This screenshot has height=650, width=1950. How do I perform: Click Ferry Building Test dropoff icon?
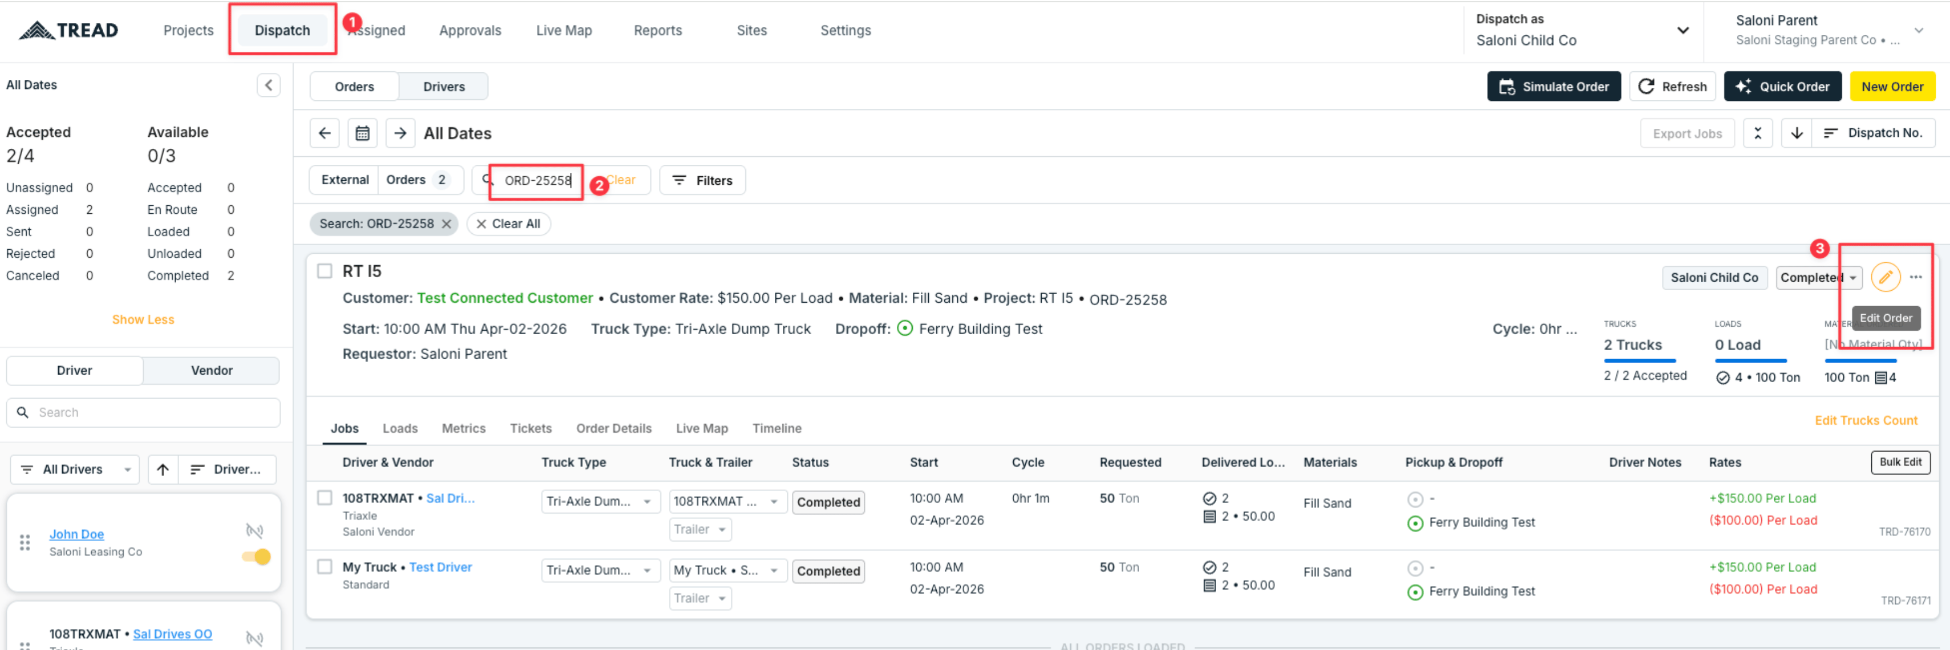pos(905,328)
